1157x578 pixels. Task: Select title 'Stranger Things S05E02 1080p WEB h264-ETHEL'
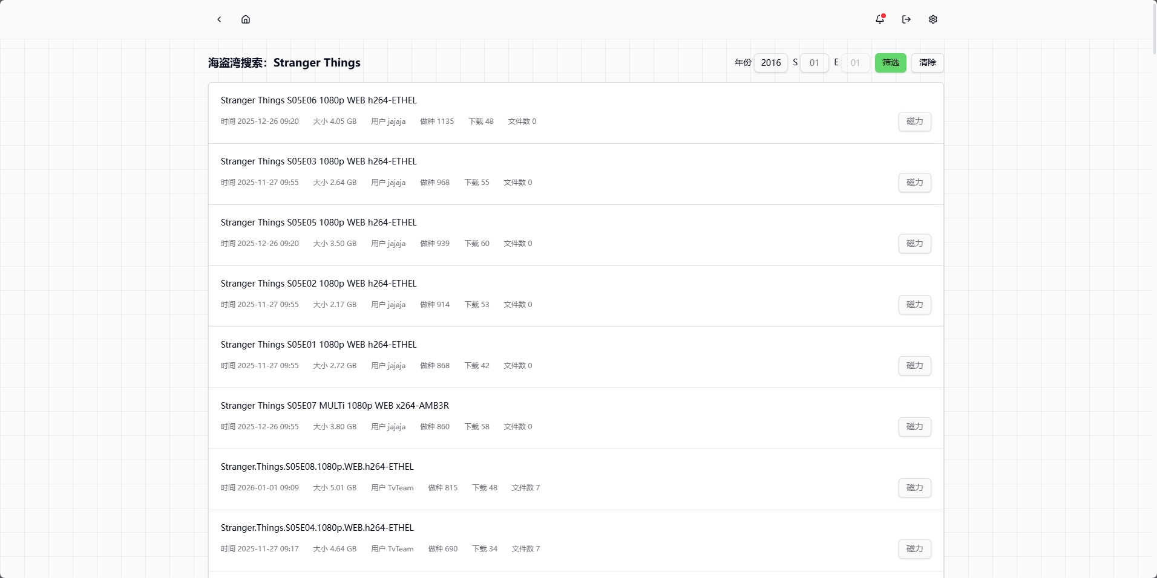pyautogui.click(x=319, y=284)
